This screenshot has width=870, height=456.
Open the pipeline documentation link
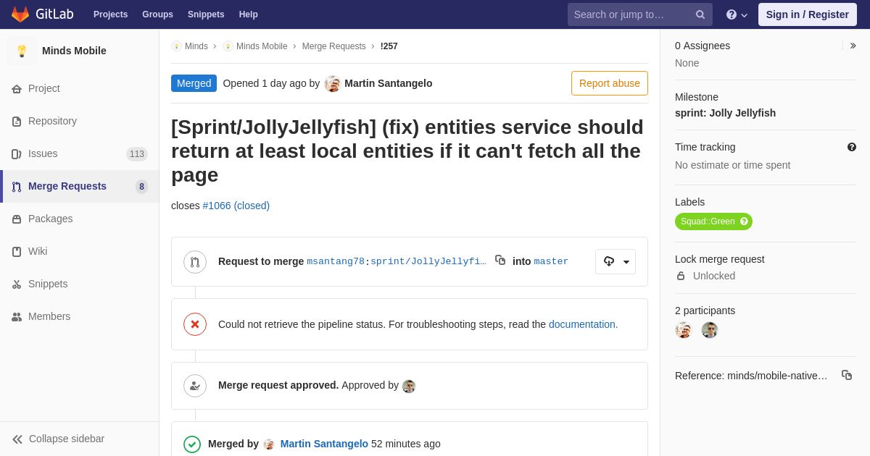pyautogui.click(x=582, y=324)
